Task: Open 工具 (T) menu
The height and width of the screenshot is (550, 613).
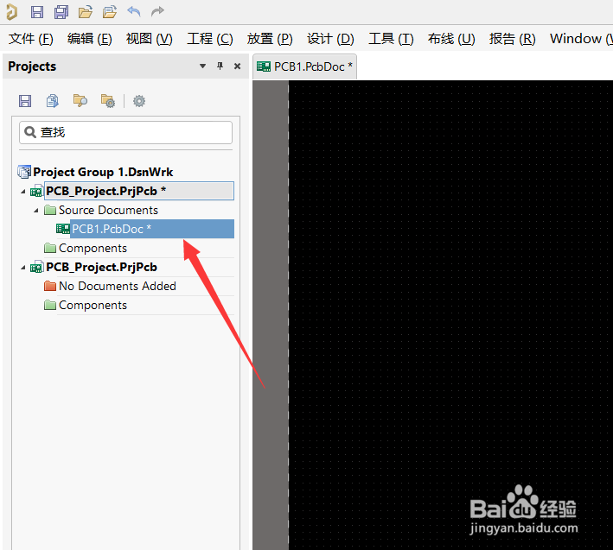Action: [391, 39]
